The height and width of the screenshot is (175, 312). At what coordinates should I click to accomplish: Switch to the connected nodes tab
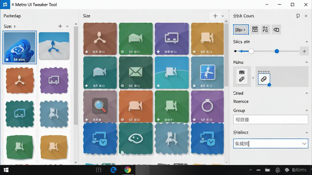(265, 29)
